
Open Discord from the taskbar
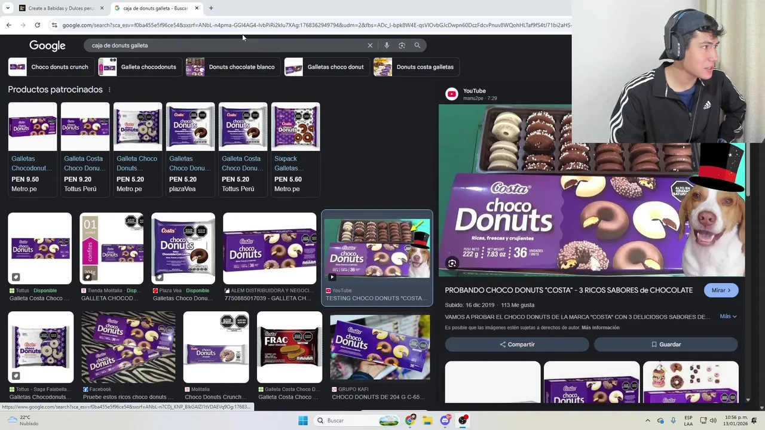(445, 420)
